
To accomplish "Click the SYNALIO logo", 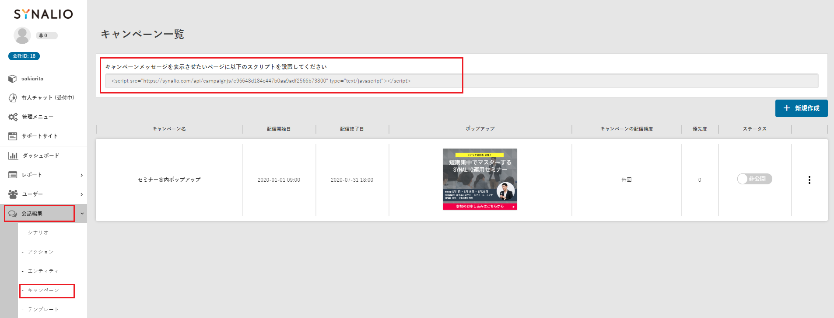I will coord(43,14).
